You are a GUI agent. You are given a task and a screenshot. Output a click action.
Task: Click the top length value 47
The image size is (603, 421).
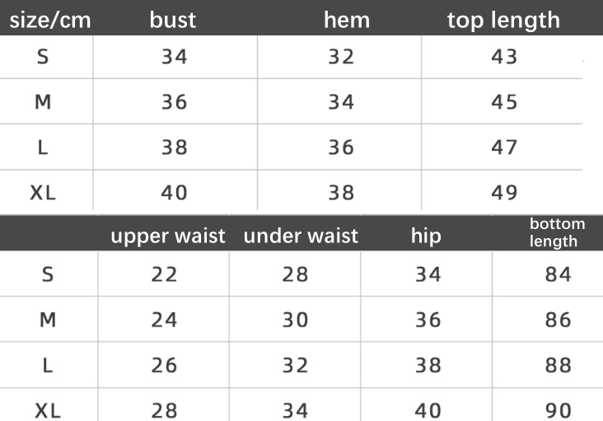point(504,147)
